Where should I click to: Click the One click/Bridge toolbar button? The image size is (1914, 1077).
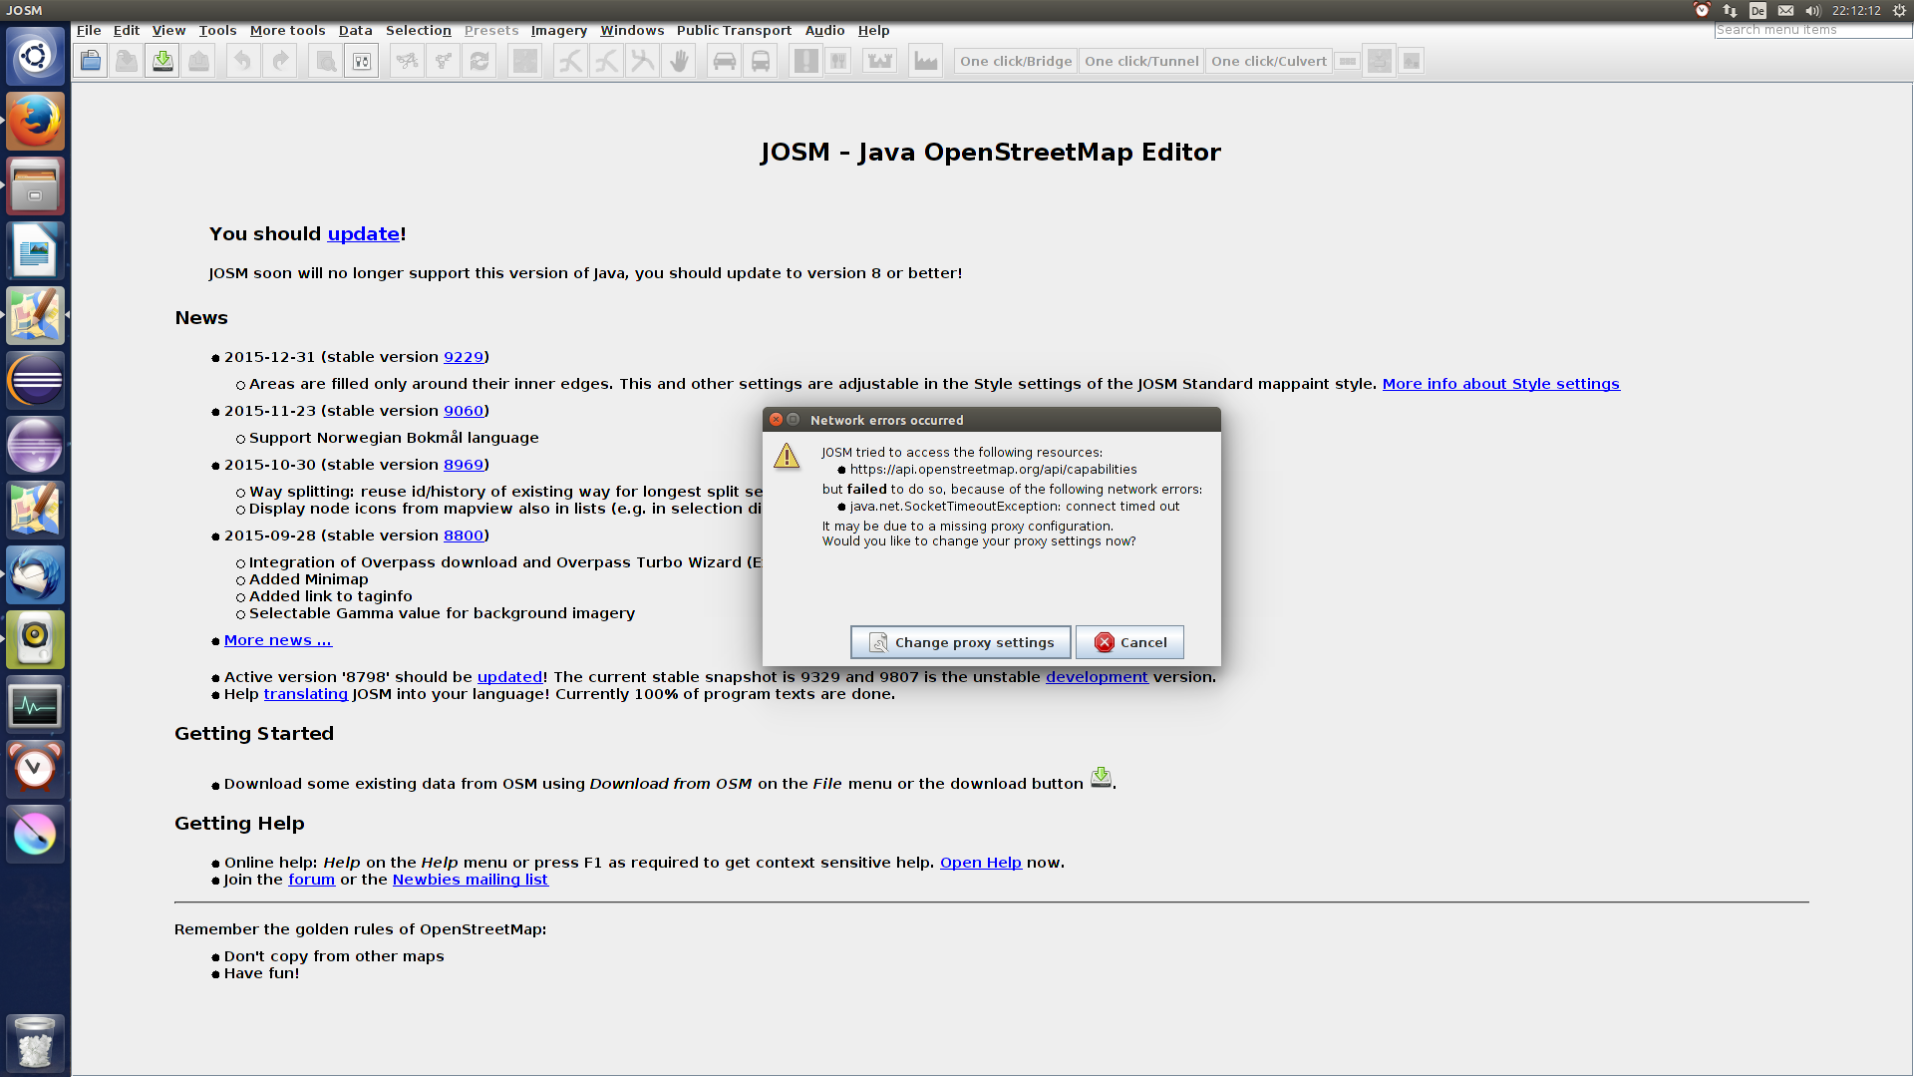point(1016,61)
